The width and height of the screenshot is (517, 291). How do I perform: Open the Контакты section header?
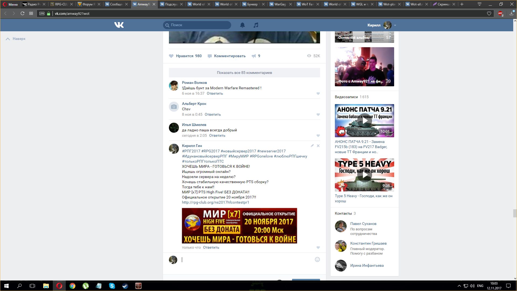coord(343,214)
